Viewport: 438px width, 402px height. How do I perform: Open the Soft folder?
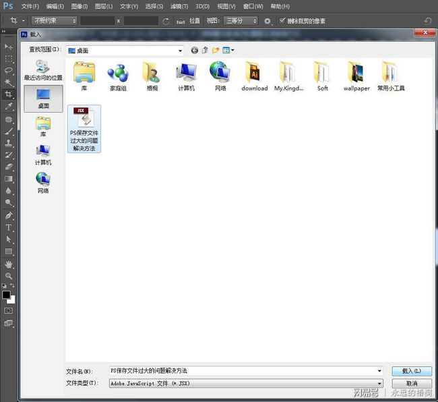pos(322,76)
